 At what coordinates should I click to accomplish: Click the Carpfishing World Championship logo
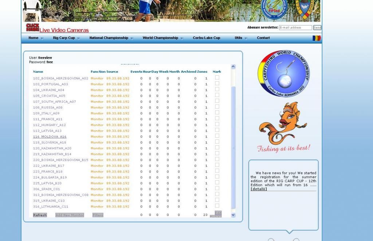pyautogui.click(x=283, y=74)
